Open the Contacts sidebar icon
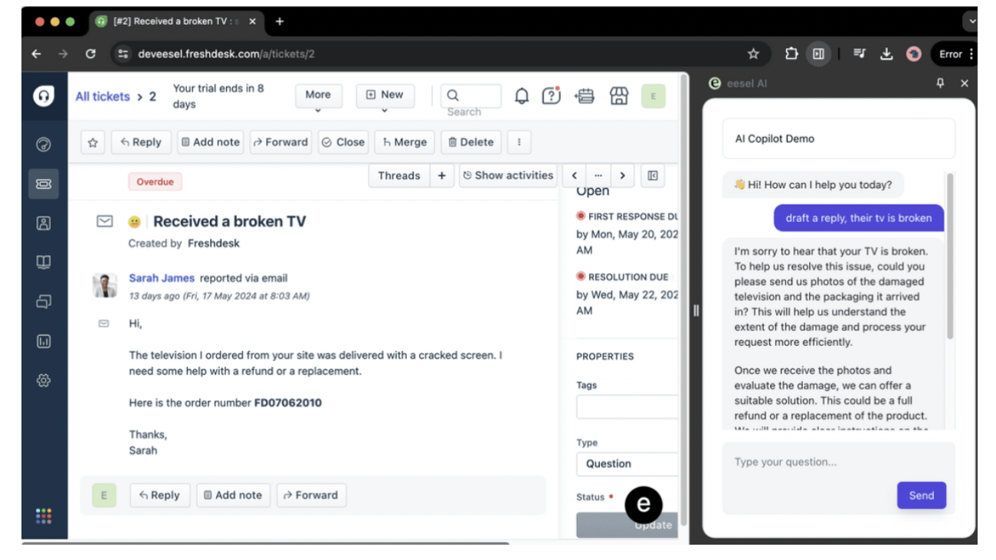The width and height of the screenshot is (996, 560). coord(44,223)
